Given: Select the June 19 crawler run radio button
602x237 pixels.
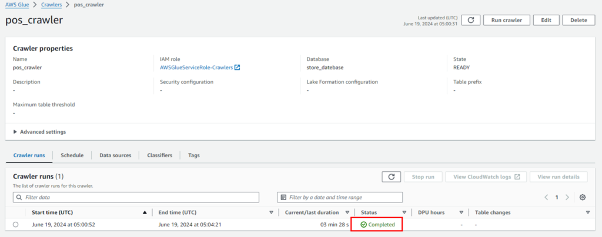Looking at the screenshot, I should [16, 225].
